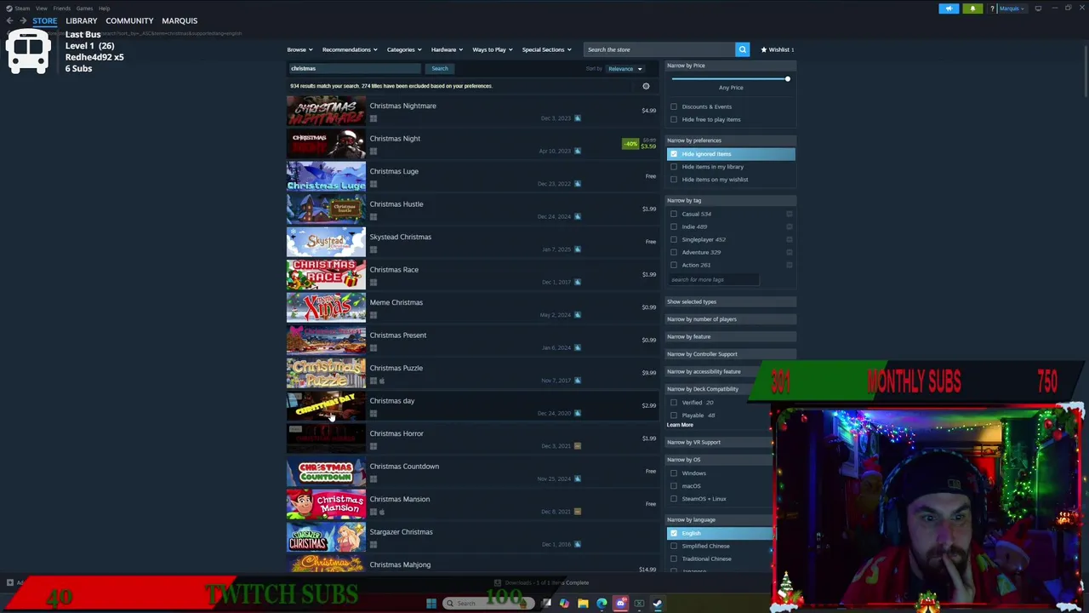Click the store search magnifier button
Screen dimensions: 1089x613
click(742, 49)
